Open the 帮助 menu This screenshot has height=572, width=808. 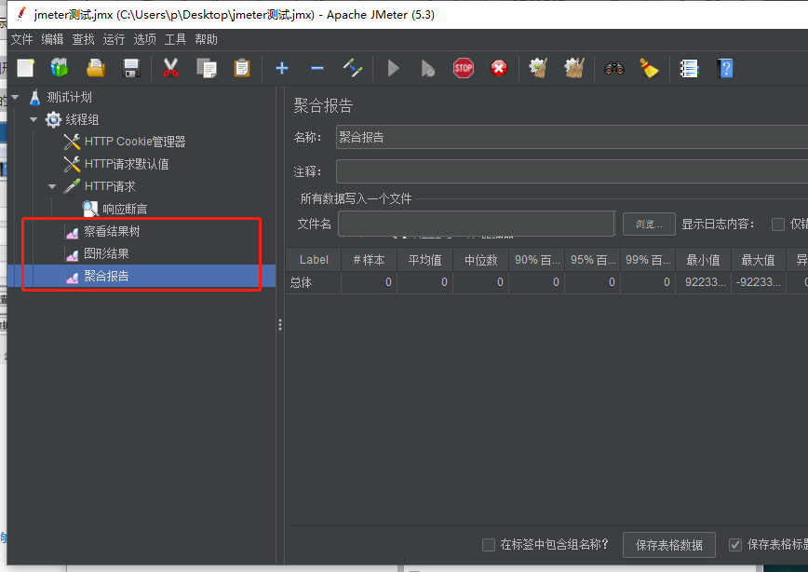[x=206, y=39]
